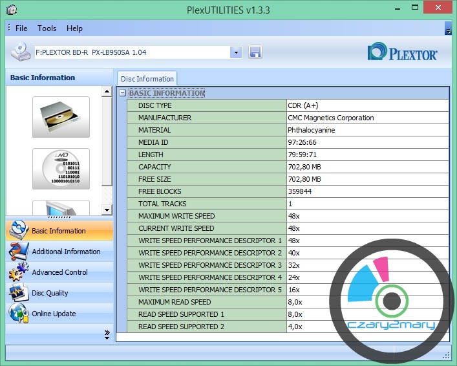
Task: Expand more sidebar options chevron
Action: 107,334
